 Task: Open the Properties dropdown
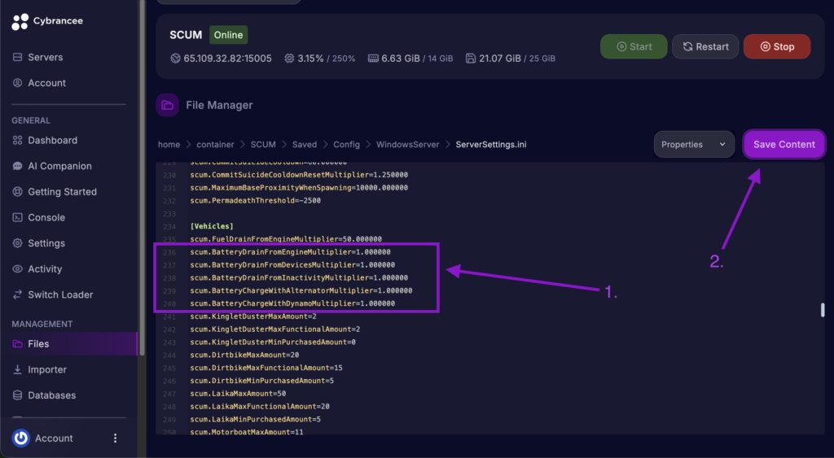pos(694,145)
